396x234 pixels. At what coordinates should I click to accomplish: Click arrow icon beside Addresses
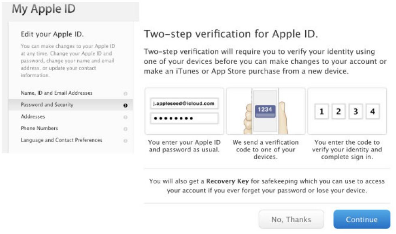[x=125, y=117]
